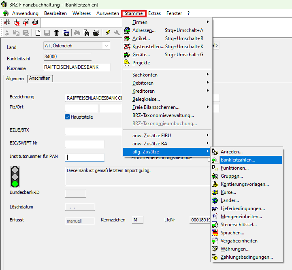Click the Adressen menu entry icon
292x270 pixels.
tap(127, 30)
